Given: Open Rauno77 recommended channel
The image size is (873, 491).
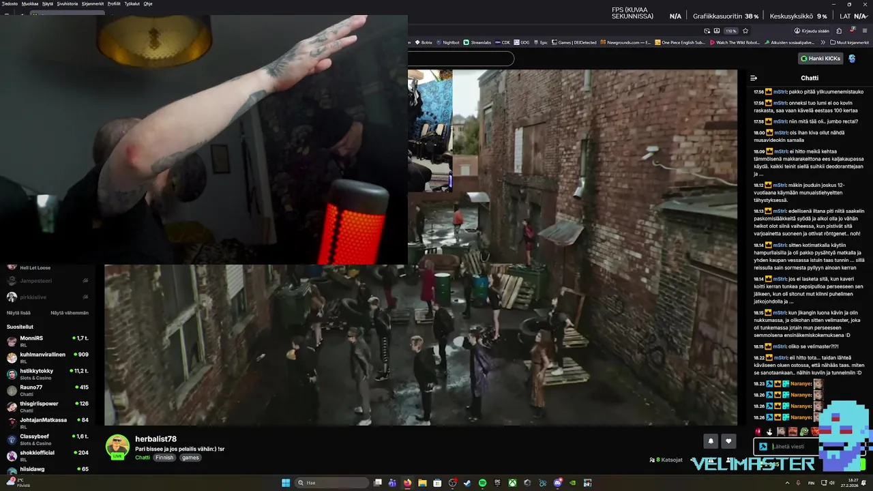Looking at the screenshot, I should pyautogui.click(x=48, y=390).
